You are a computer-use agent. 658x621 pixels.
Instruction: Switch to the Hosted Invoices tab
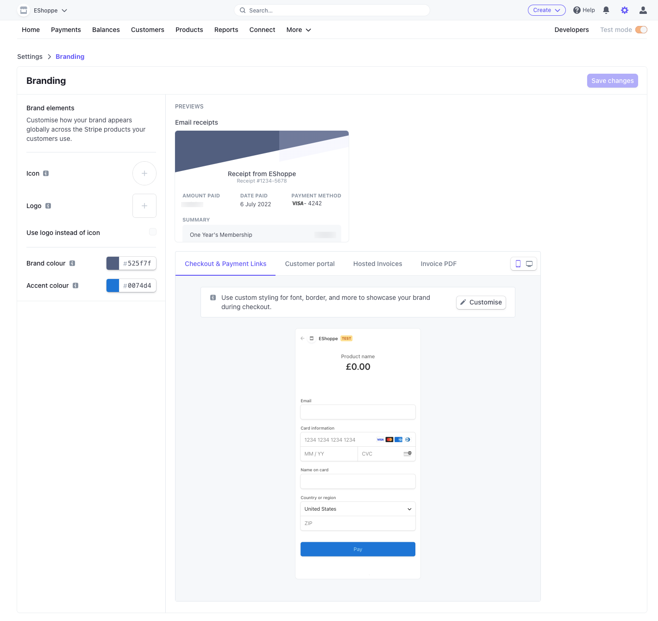point(378,264)
